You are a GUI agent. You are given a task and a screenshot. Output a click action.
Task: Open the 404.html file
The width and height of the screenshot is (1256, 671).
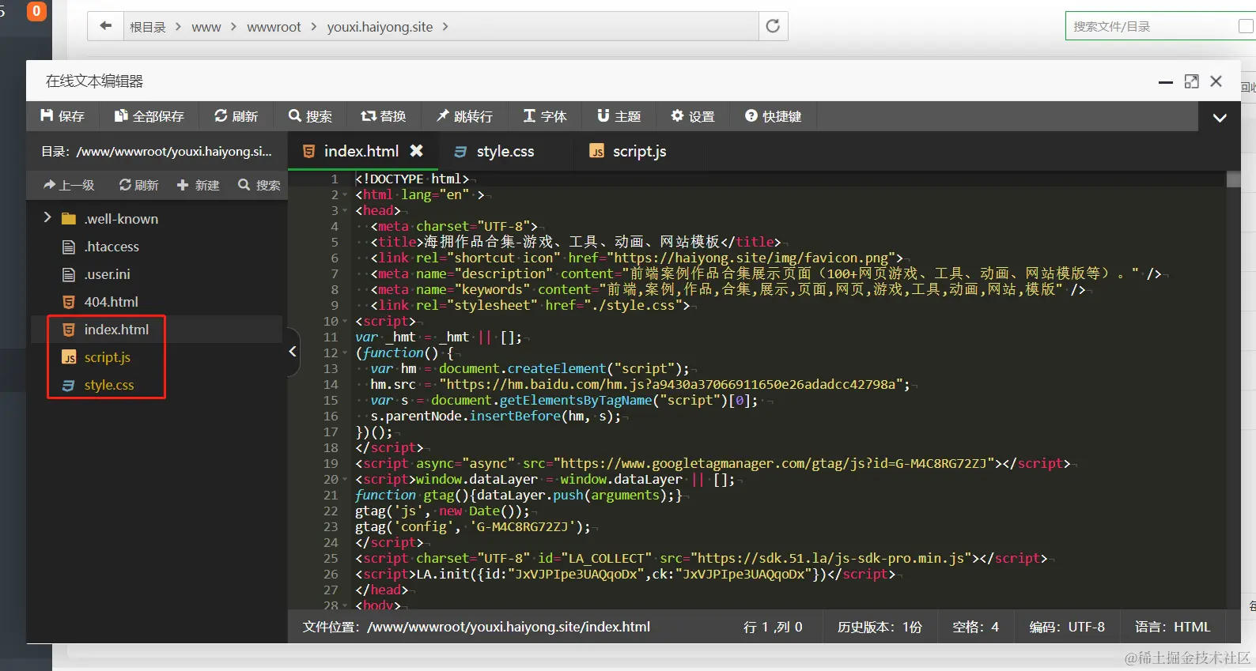111,302
